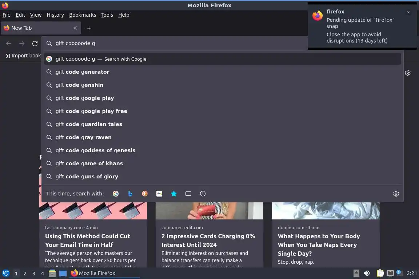This screenshot has width=419, height=279.
Task: Click the volume speaker tray icon
Action: coord(367,273)
